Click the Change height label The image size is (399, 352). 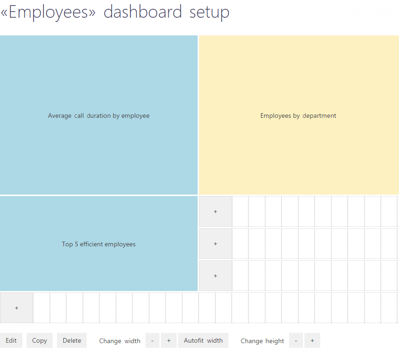(x=262, y=340)
